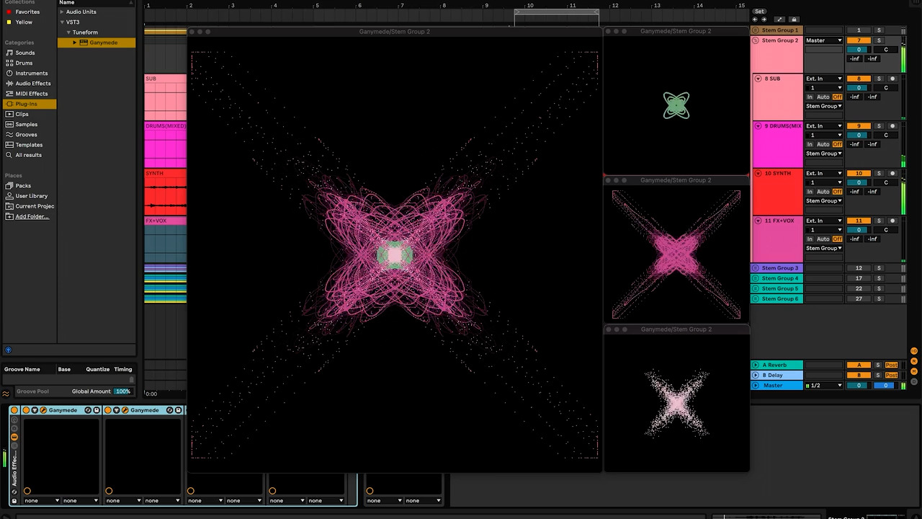Click the right arrow under the Set button

coord(764,19)
